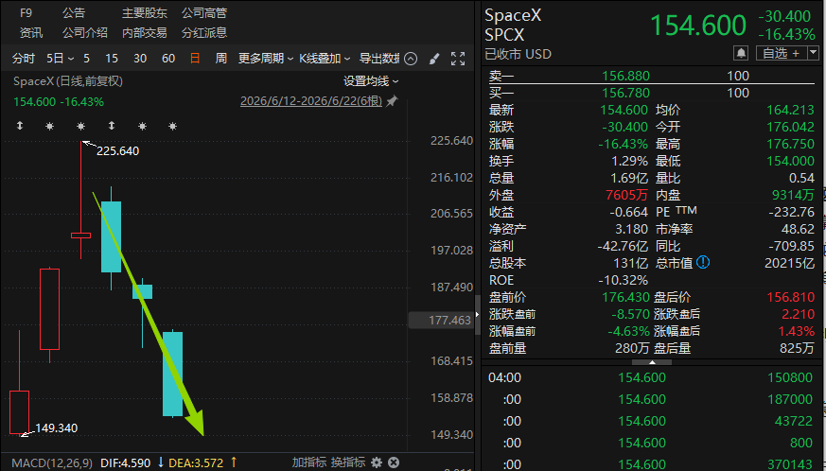Add stock via 自选 + button
Image resolution: width=826 pixels, height=471 pixels.
pyautogui.click(x=782, y=53)
